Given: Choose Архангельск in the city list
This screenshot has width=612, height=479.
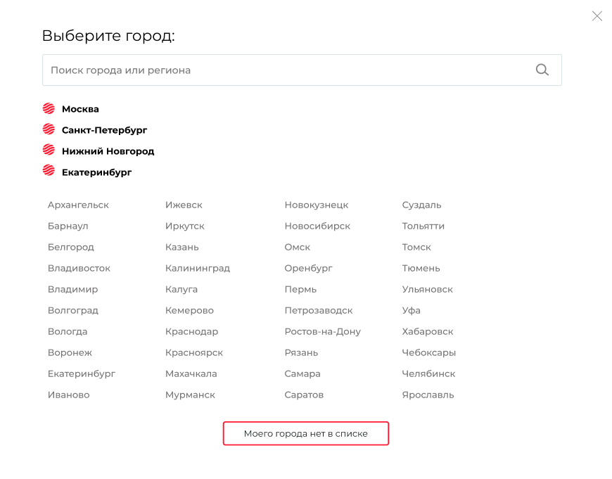Looking at the screenshot, I should pyautogui.click(x=78, y=205).
